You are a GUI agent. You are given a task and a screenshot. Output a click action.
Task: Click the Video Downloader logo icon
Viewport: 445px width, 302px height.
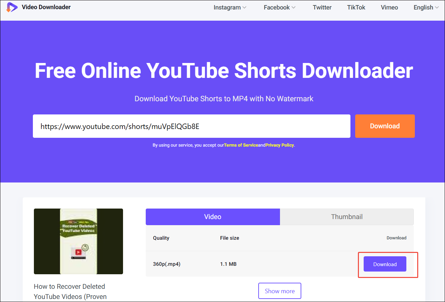(x=12, y=7)
